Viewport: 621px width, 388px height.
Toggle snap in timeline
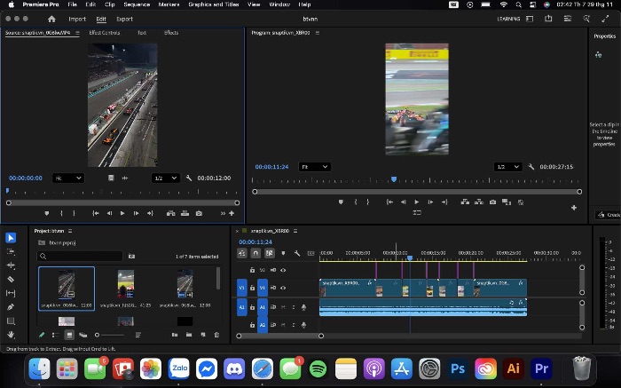coord(255,253)
